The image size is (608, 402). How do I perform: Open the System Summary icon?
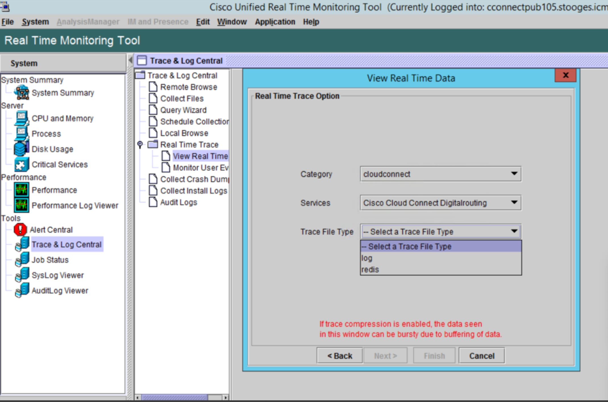tap(22, 93)
